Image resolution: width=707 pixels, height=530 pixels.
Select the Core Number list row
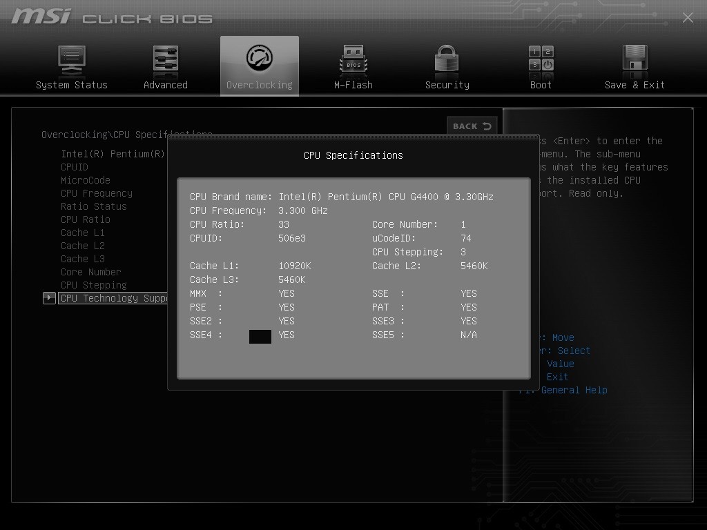(91, 272)
